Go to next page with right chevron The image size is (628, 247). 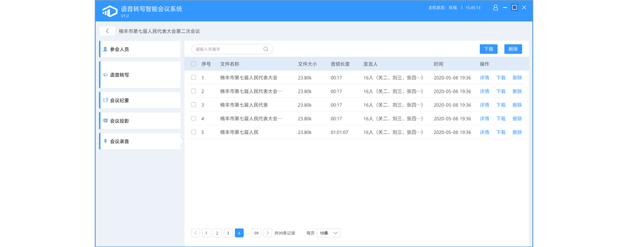click(268, 233)
